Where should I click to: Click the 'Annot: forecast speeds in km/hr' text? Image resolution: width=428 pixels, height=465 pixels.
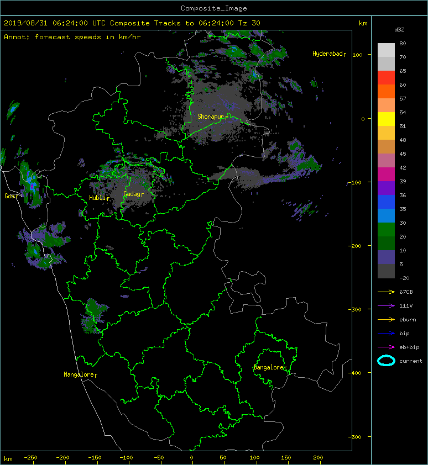[x=72, y=37]
